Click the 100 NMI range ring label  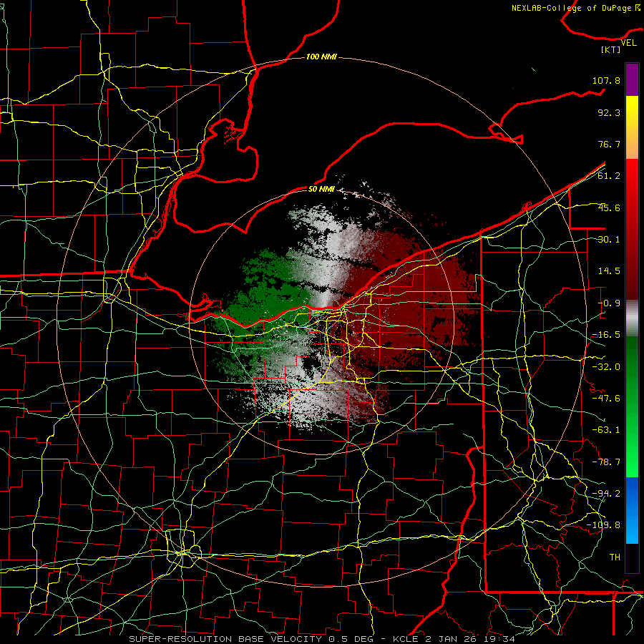(321, 57)
